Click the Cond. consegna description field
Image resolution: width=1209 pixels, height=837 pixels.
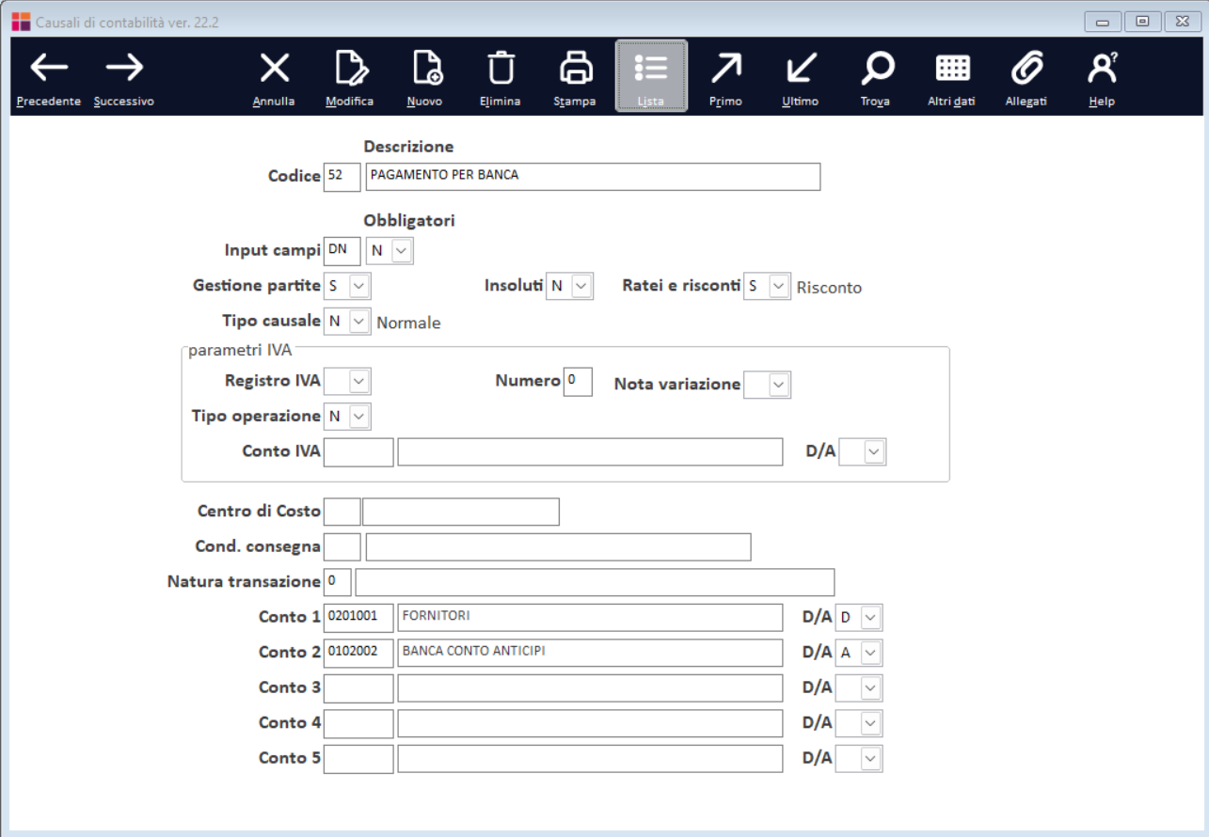558,546
